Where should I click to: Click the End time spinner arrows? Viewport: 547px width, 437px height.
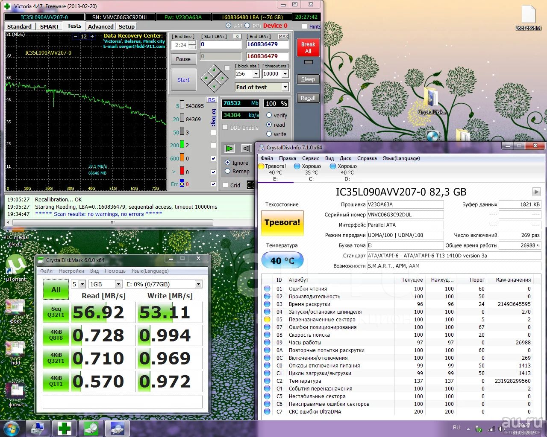point(192,45)
